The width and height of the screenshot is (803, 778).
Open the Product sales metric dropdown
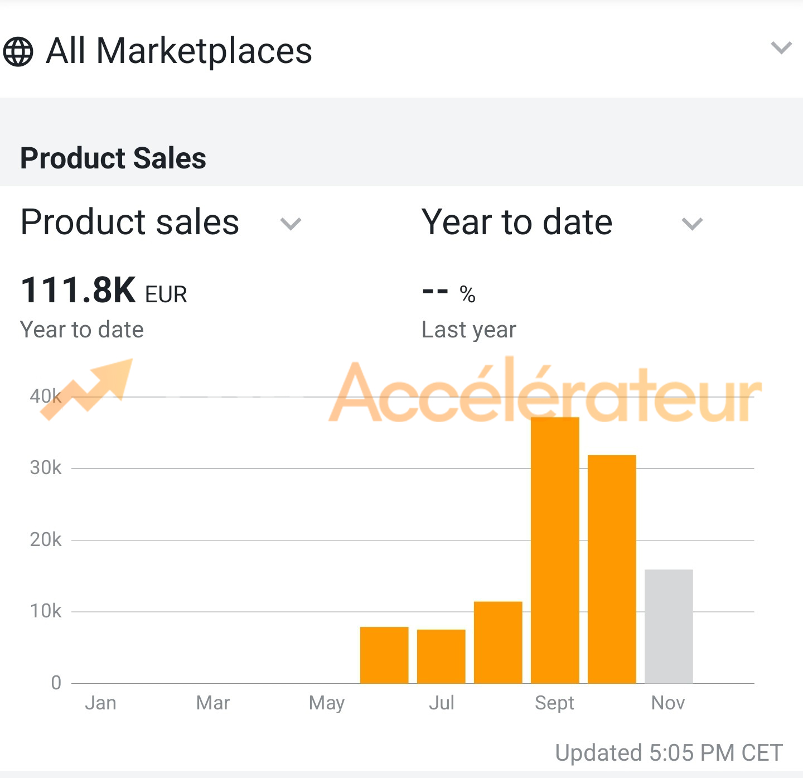291,224
